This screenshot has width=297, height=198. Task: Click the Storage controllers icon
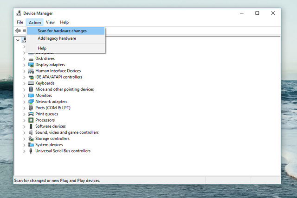tap(31, 138)
